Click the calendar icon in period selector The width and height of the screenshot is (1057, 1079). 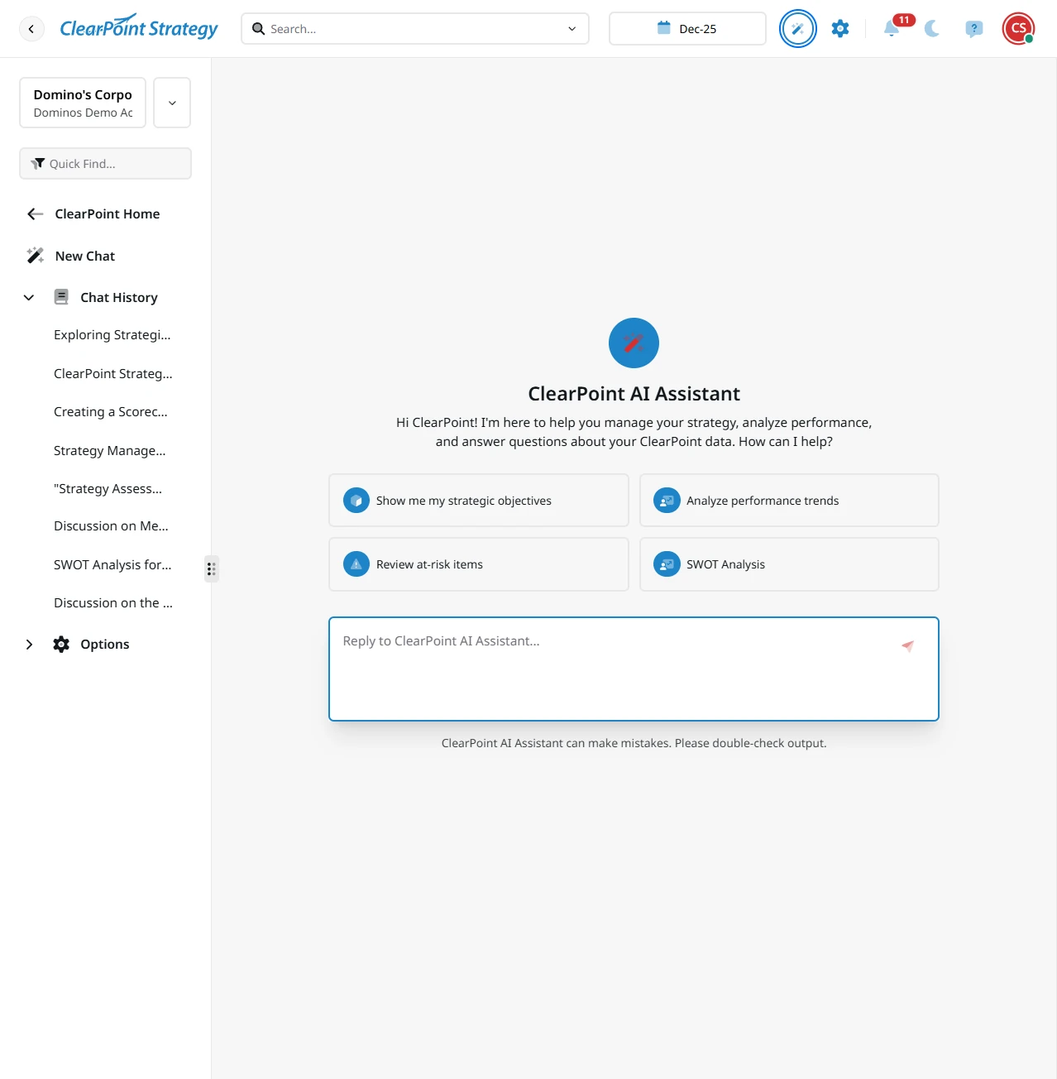[663, 28]
